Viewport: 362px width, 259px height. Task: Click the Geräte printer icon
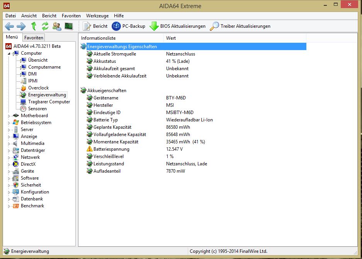coord(16,171)
